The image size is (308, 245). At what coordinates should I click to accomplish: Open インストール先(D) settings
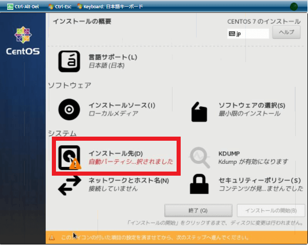(115, 154)
